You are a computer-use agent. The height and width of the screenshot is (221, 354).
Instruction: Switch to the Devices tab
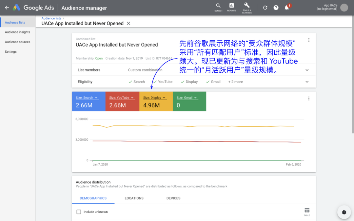point(173,198)
